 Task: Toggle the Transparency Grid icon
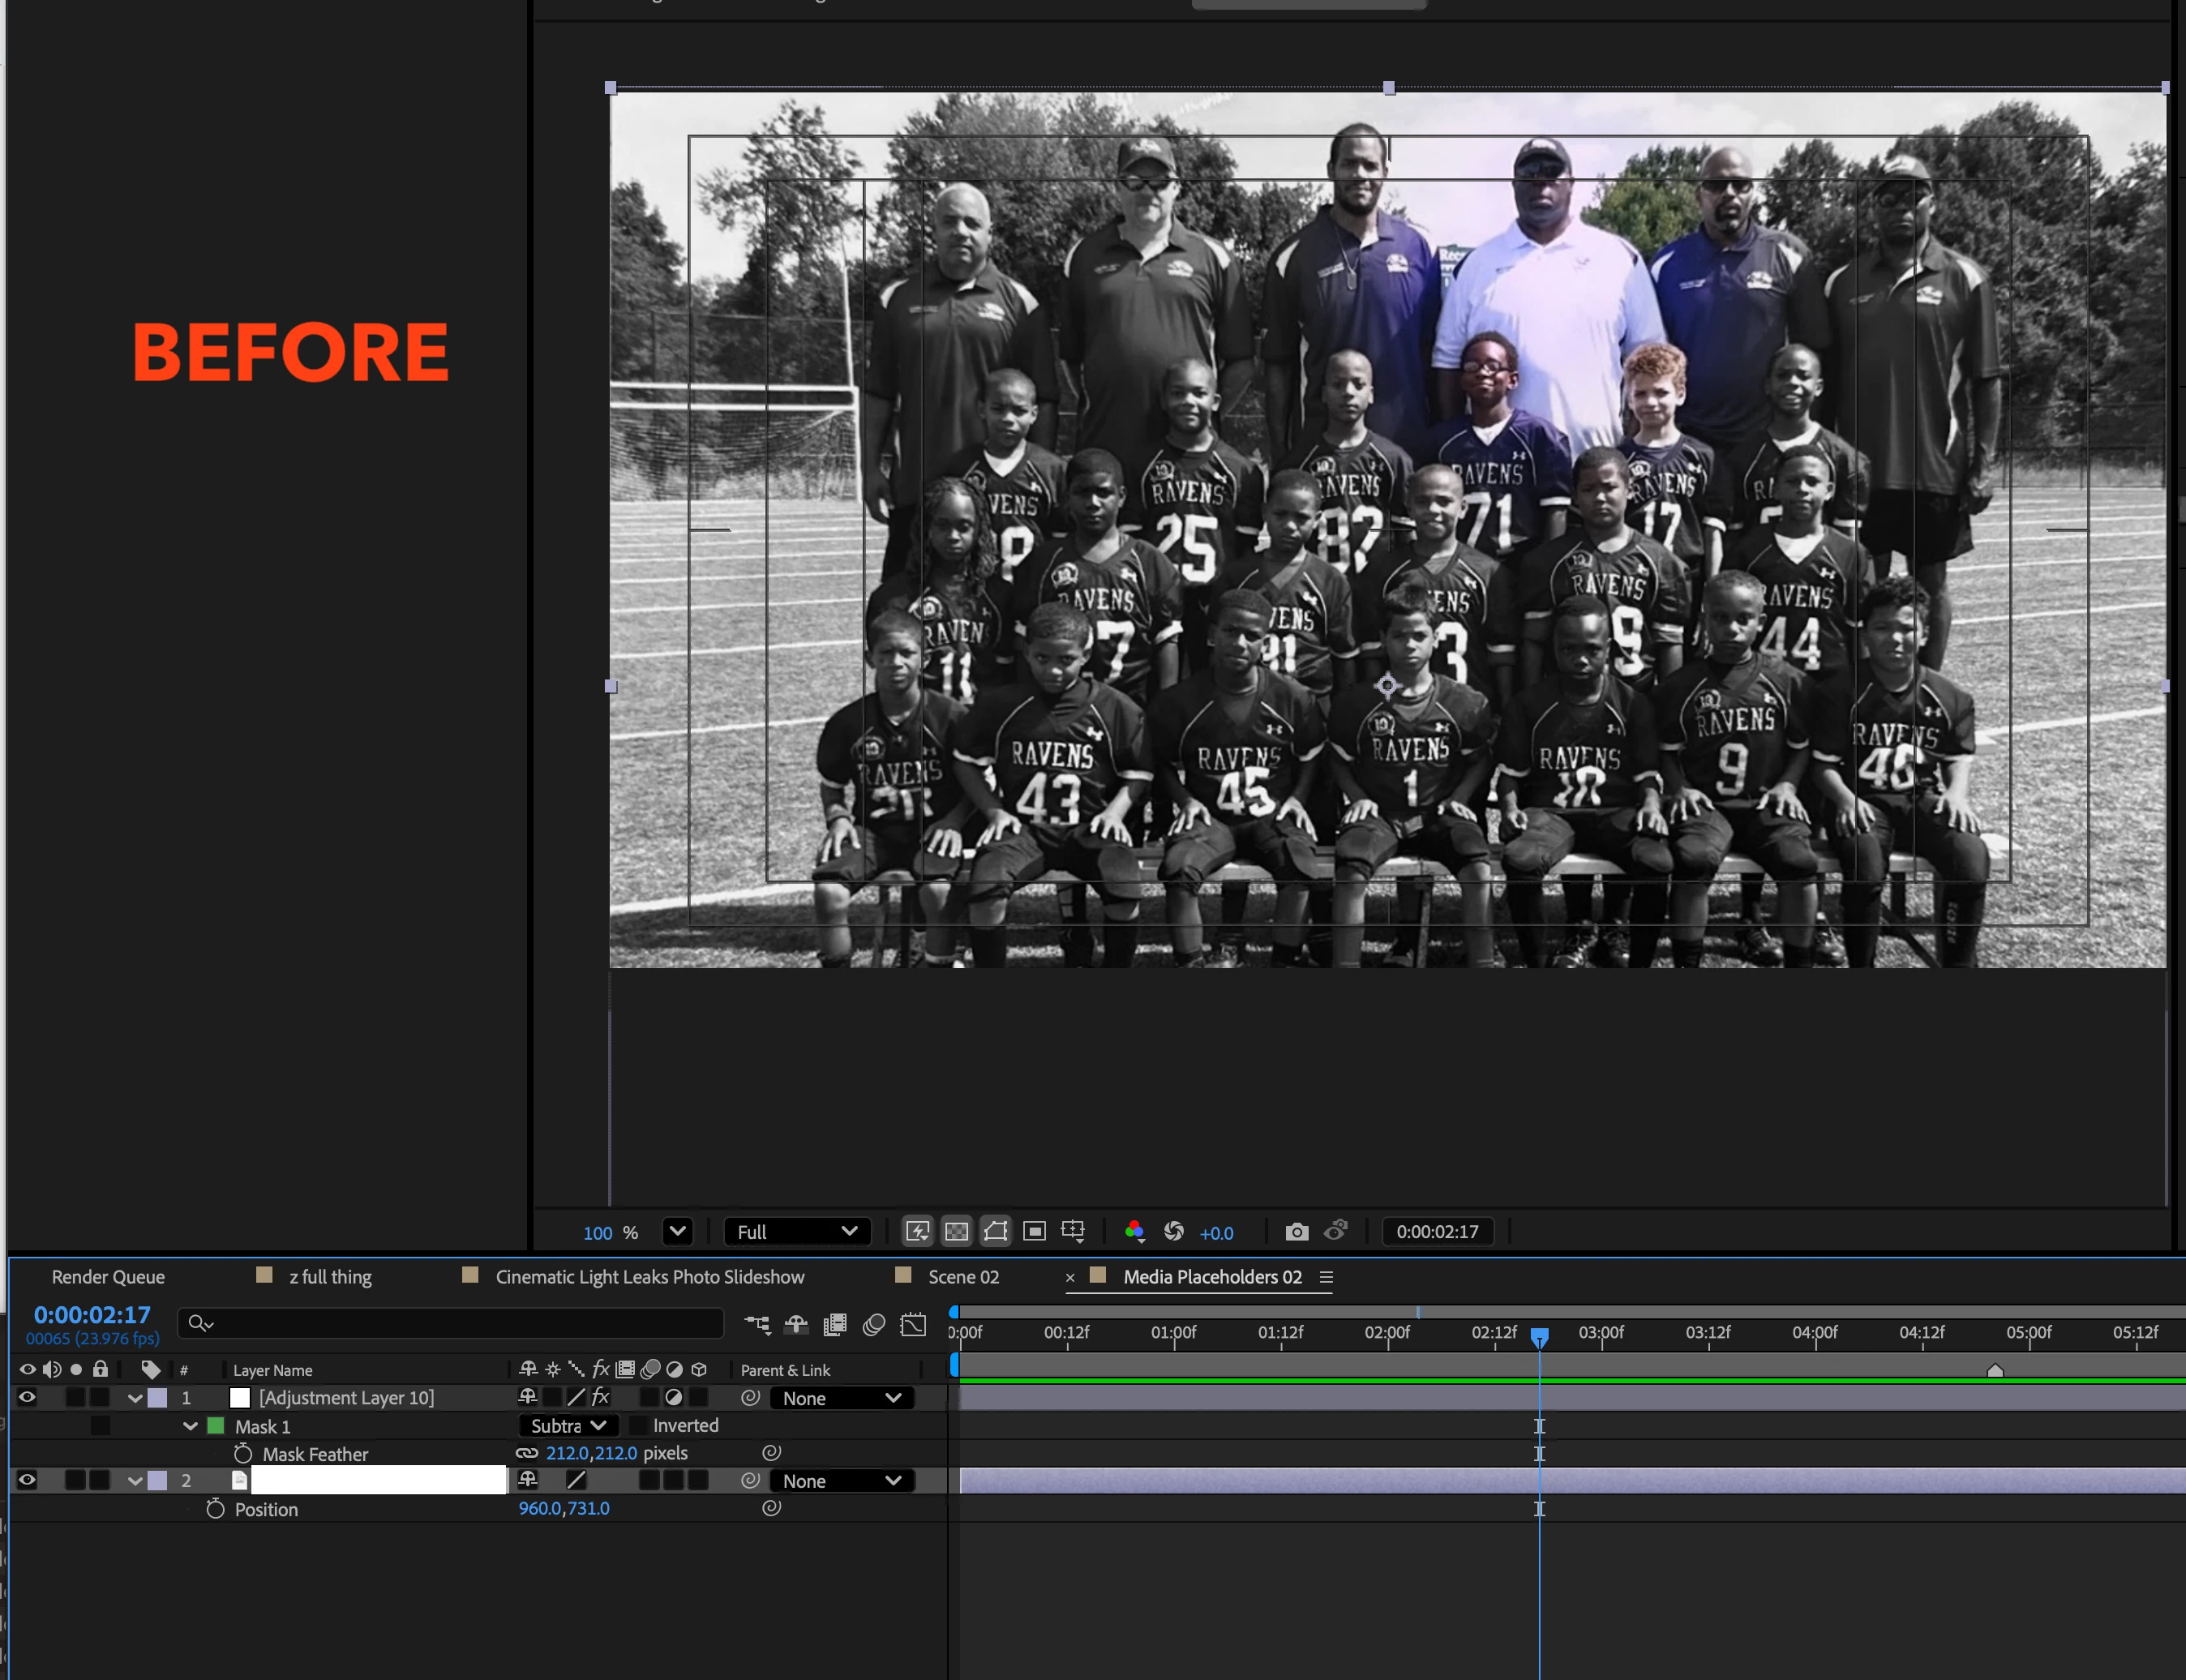[957, 1231]
